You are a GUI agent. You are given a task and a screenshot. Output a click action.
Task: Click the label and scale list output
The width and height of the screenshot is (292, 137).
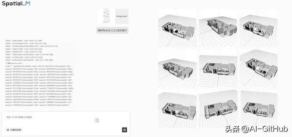click(x=29, y=50)
